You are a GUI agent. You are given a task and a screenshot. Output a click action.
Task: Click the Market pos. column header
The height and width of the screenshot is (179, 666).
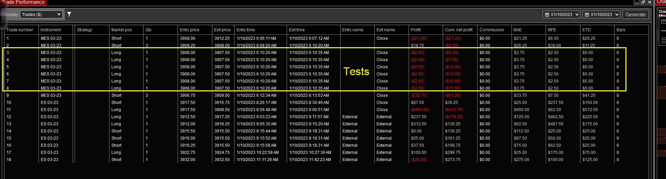click(122, 30)
